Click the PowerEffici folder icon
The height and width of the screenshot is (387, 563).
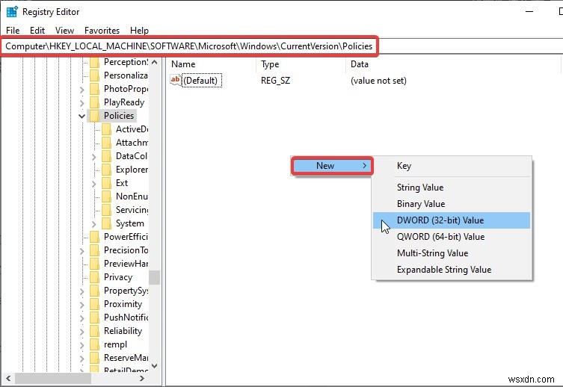(94, 237)
